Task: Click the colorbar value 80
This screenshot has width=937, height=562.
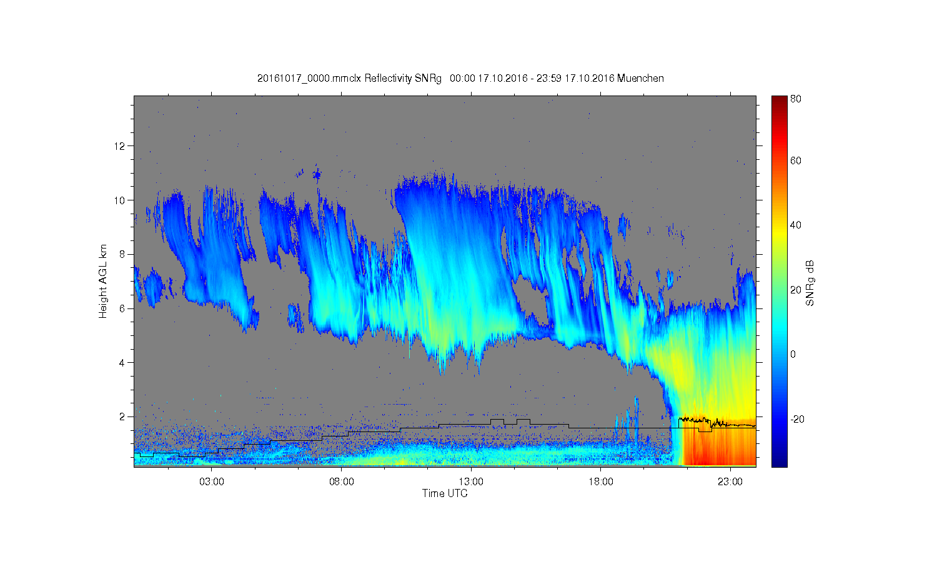Action: [x=796, y=99]
